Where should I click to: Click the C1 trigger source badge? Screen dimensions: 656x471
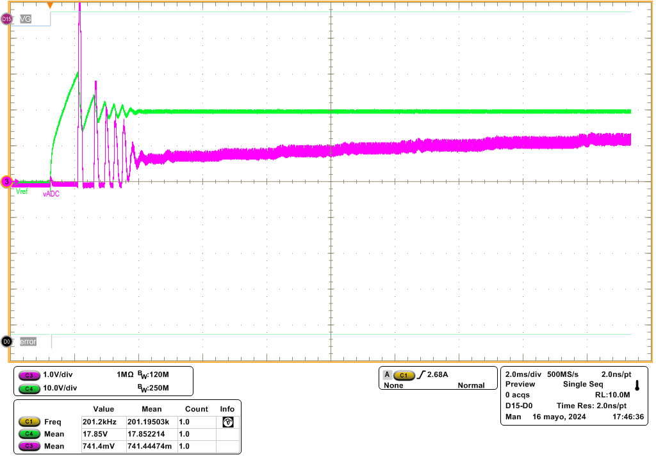404,375
